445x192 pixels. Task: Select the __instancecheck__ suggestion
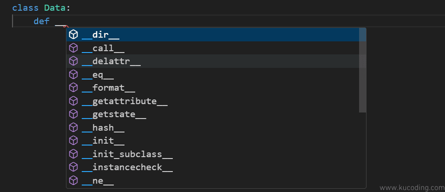216,167
